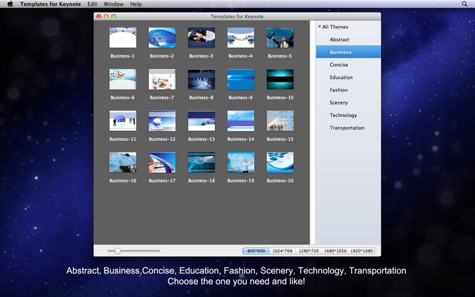Open the Edit menu

[x=92, y=4]
